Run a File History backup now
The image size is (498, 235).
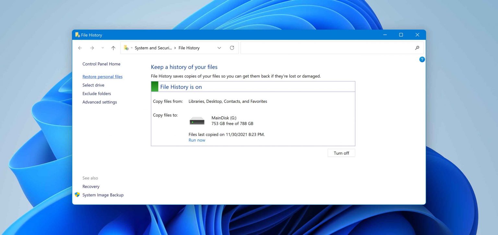coord(197,140)
